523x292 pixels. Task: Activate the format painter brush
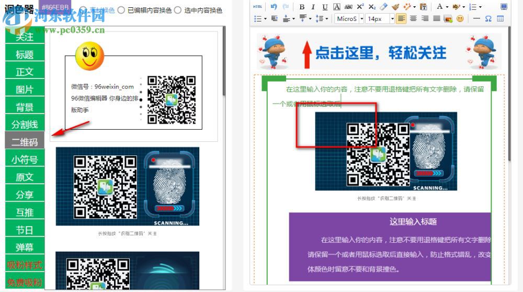395,7
